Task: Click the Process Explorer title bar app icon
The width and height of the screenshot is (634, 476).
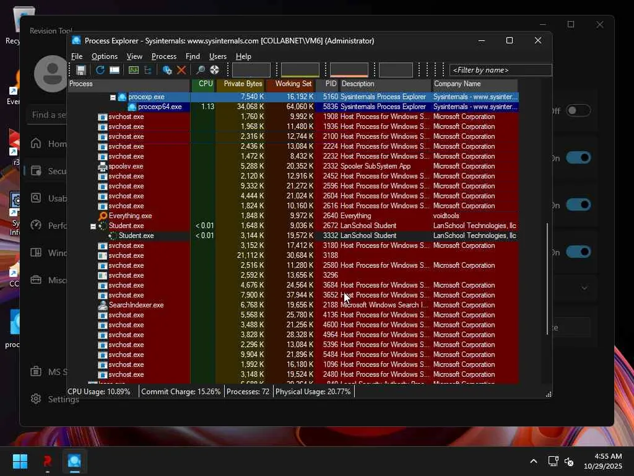Action: point(76,40)
